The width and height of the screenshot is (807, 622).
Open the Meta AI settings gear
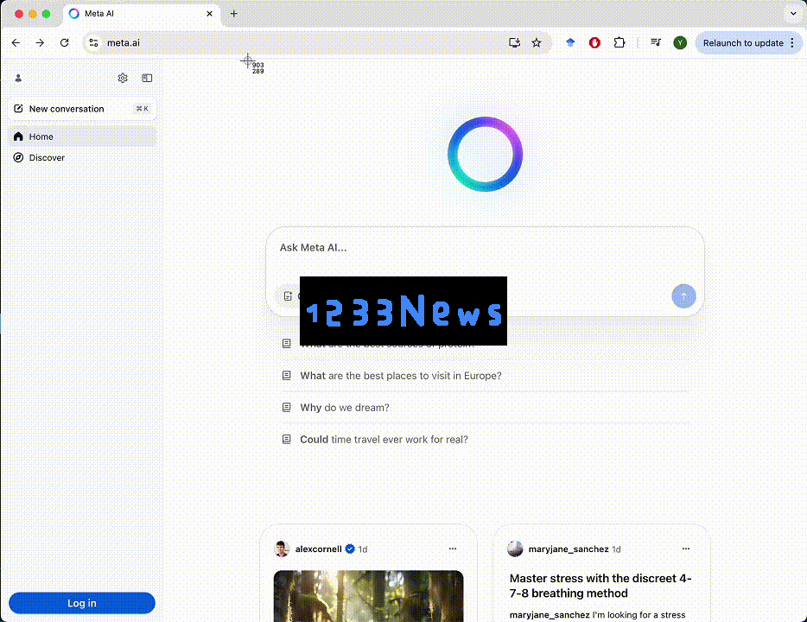tap(123, 79)
